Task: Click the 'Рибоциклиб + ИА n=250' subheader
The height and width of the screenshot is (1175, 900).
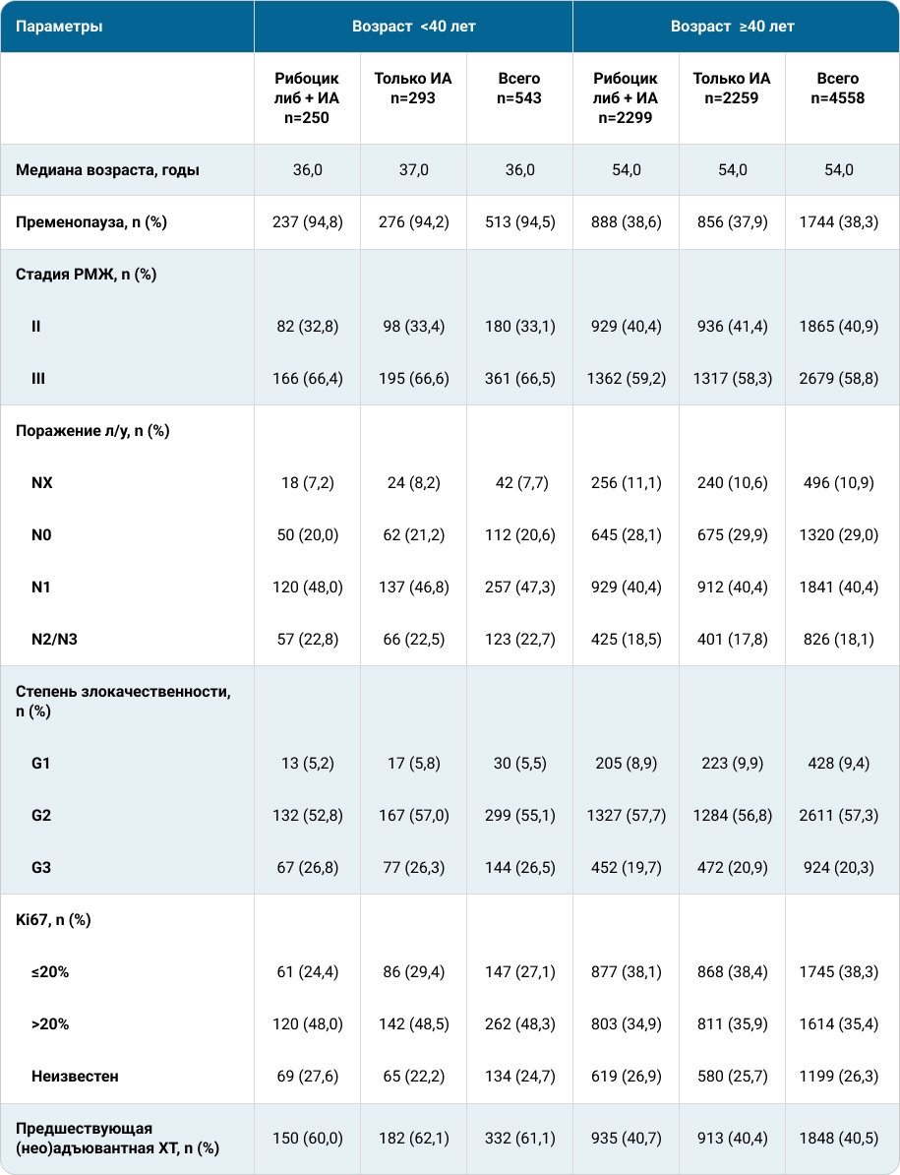Action: click(307, 98)
